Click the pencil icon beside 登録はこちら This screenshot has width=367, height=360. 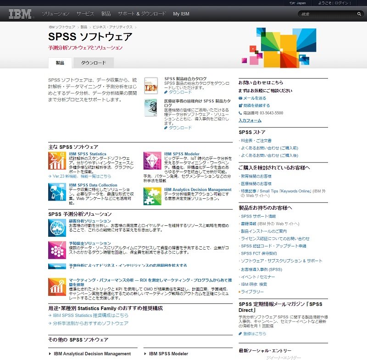coord(240,333)
